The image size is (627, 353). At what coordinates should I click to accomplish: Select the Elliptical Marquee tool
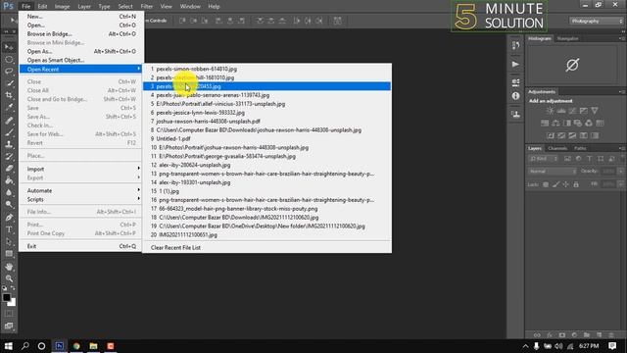[x=9, y=59]
